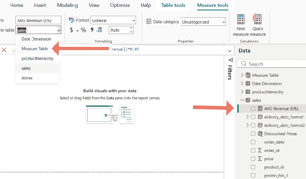The height and width of the screenshot is (179, 306).
Task: Apply percentage format icon
Action: 84,30
